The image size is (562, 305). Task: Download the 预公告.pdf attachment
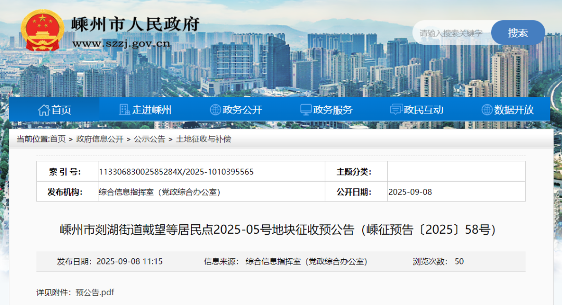point(95,292)
